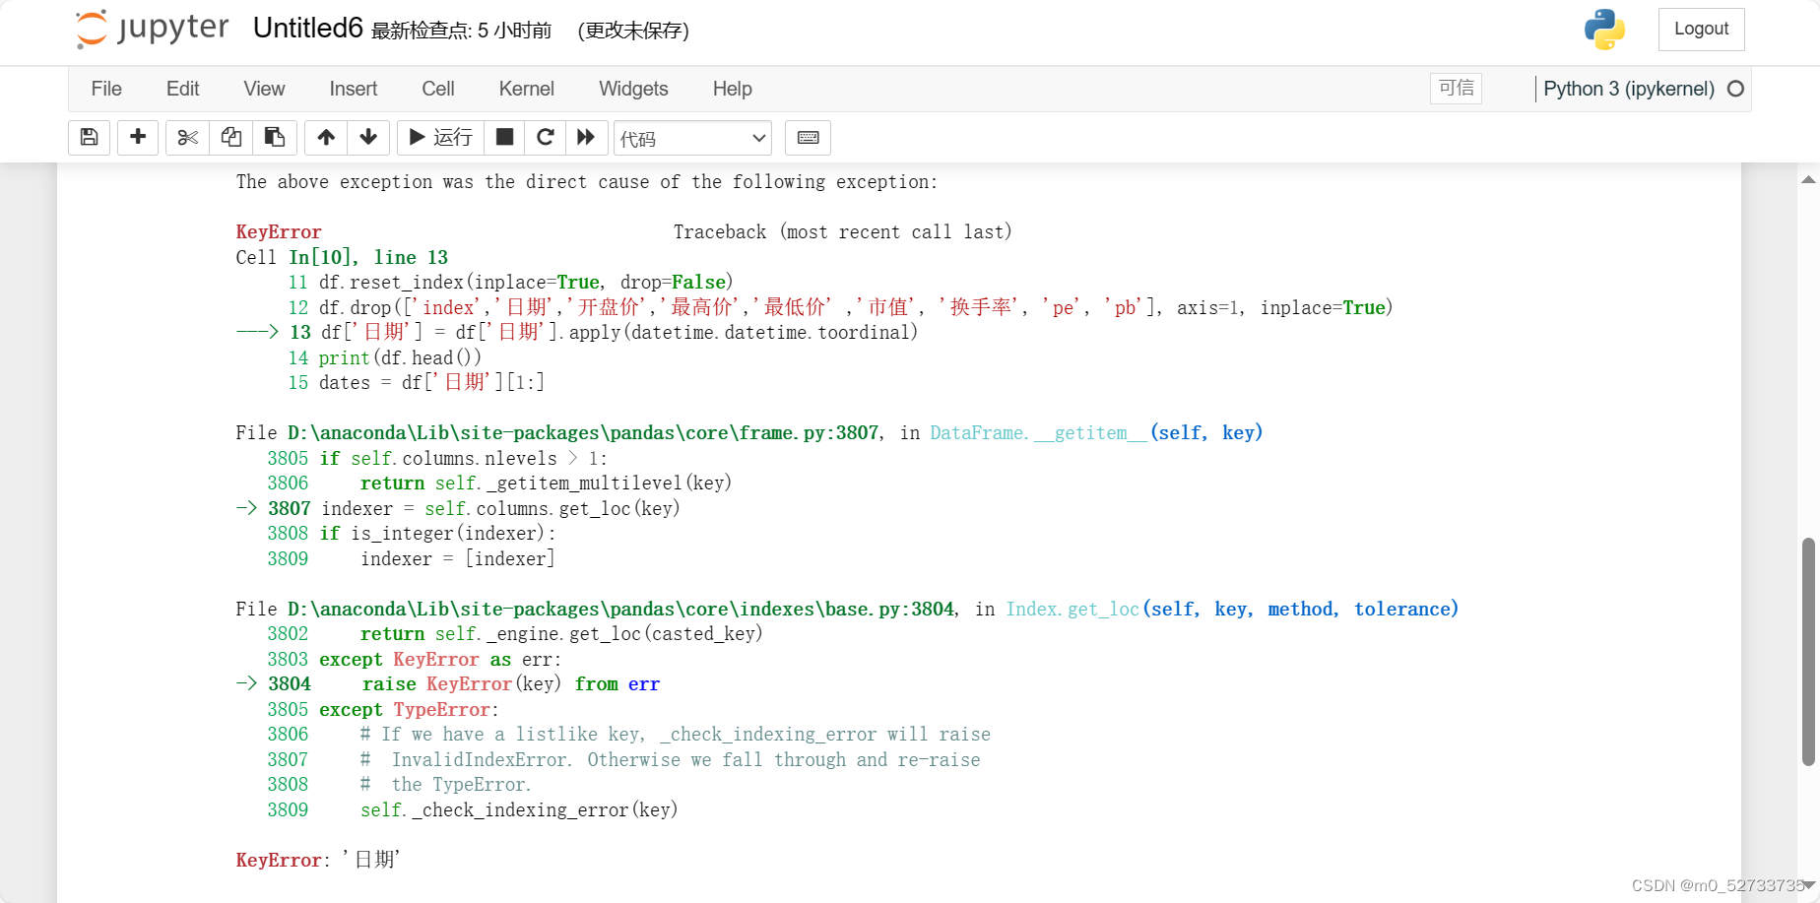1820x903 pixels.
Task: Open the cell type dropdown showing 代码
Action: click(x=692, y=138)
